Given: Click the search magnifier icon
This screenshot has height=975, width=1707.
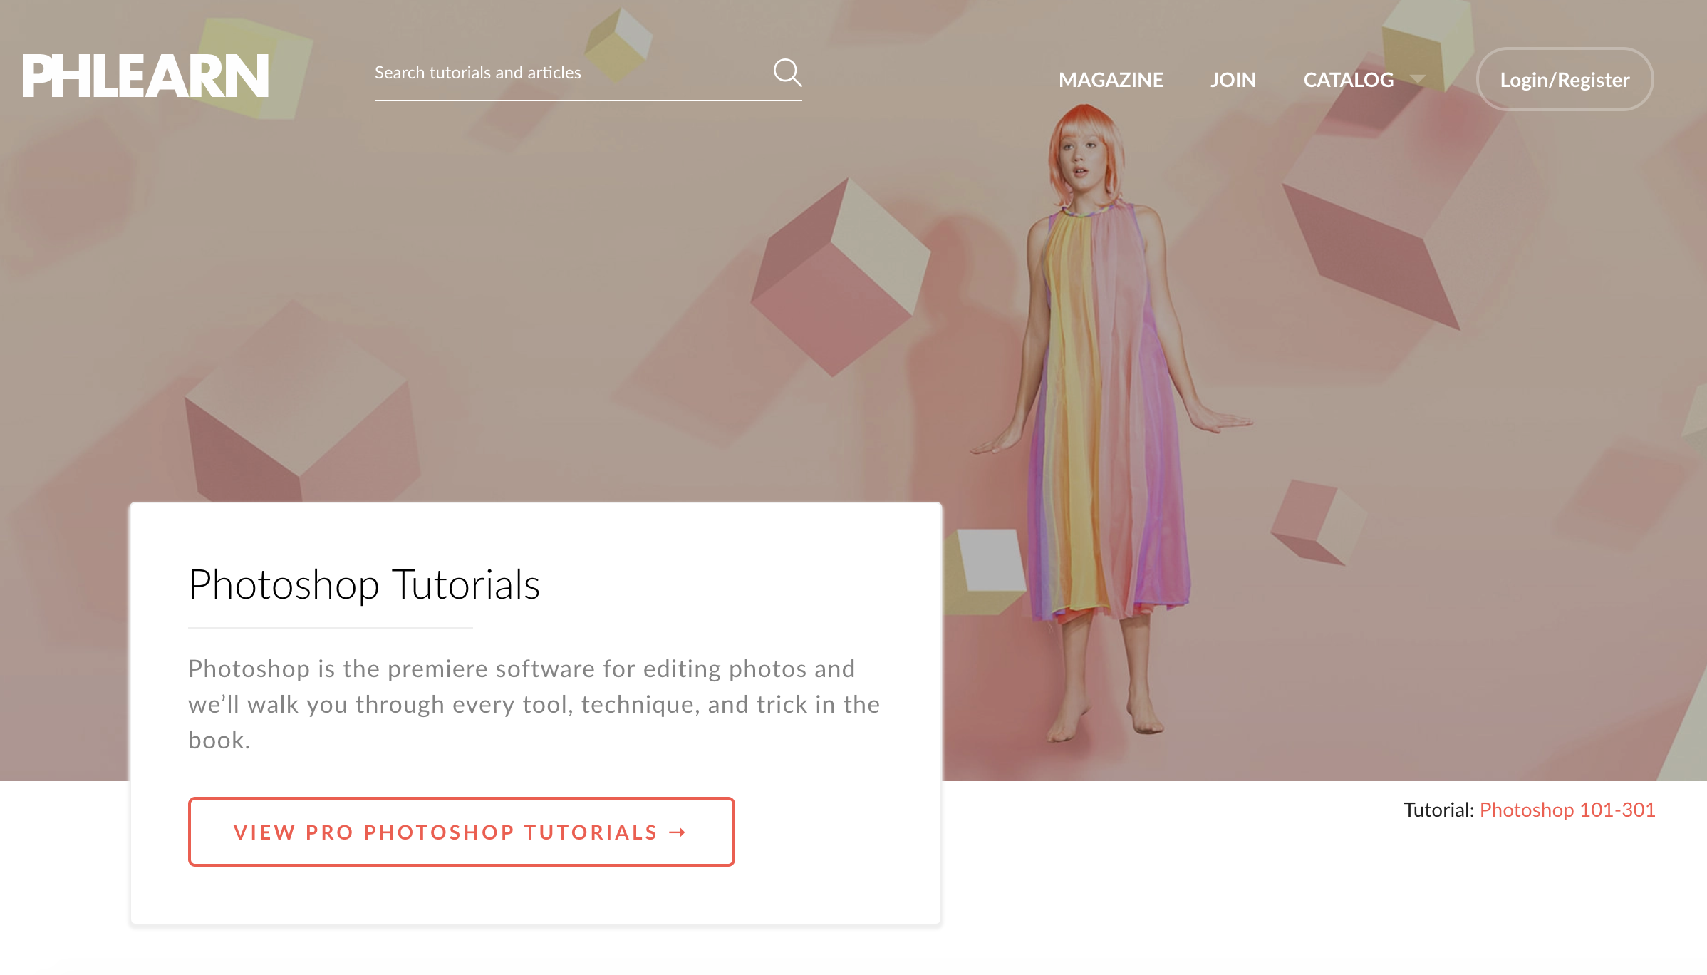Looking at the screenshot, I should (787, 72).
